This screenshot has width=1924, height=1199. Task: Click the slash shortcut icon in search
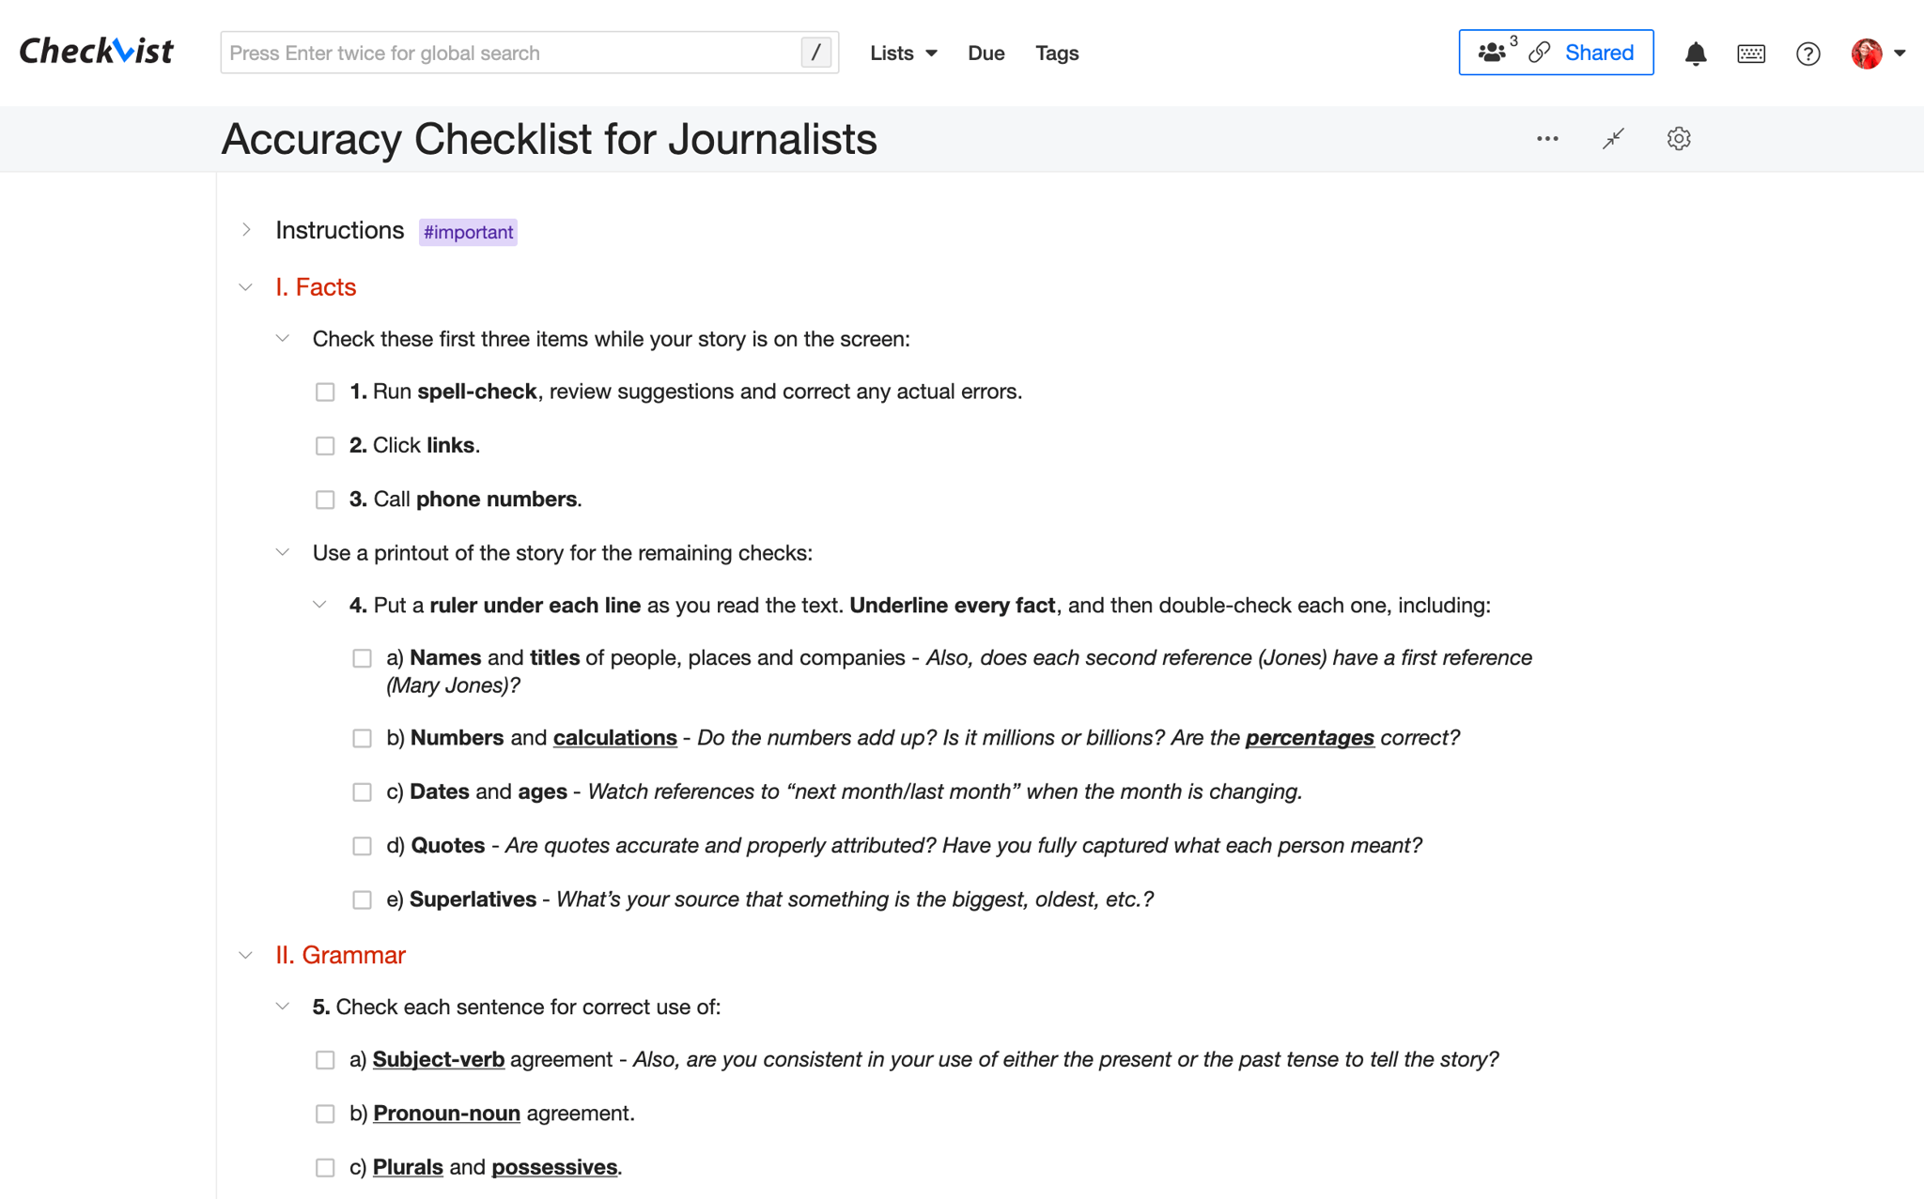point(815,53)
